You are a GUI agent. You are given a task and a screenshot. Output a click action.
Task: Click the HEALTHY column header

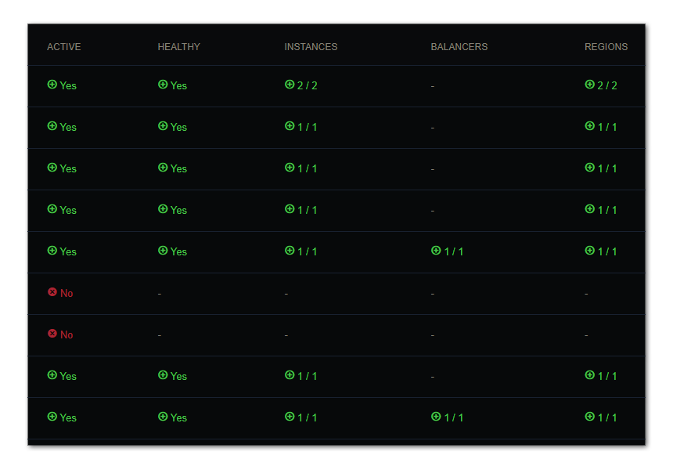pos(178,47)
